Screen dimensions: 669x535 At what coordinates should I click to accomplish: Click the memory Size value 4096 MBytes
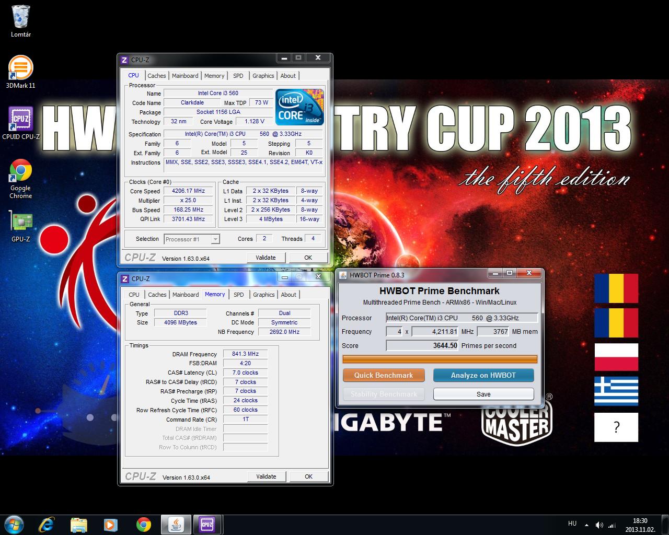pos(181,323)
